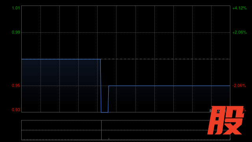
Task: Click the blue price line's lowest dip
Action: click(x=104, y=112)
